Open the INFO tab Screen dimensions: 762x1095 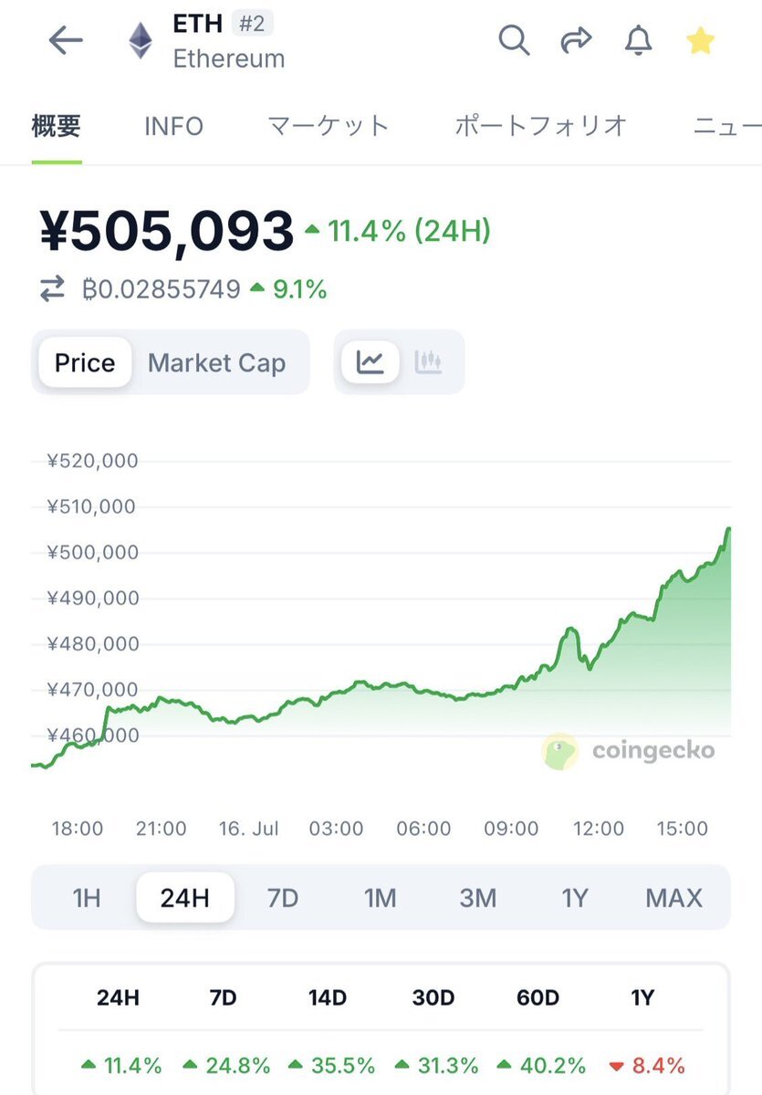[173, 126]
